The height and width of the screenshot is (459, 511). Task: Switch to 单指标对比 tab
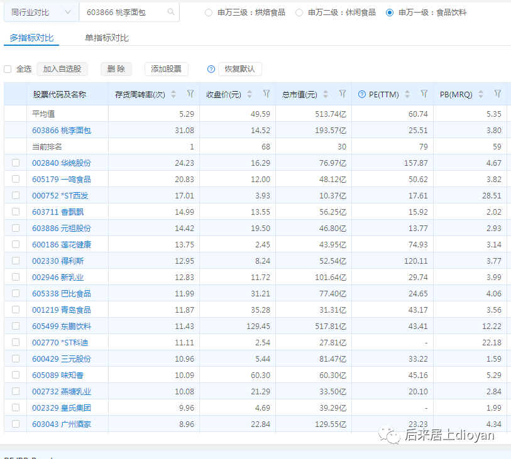coord(107,38)
